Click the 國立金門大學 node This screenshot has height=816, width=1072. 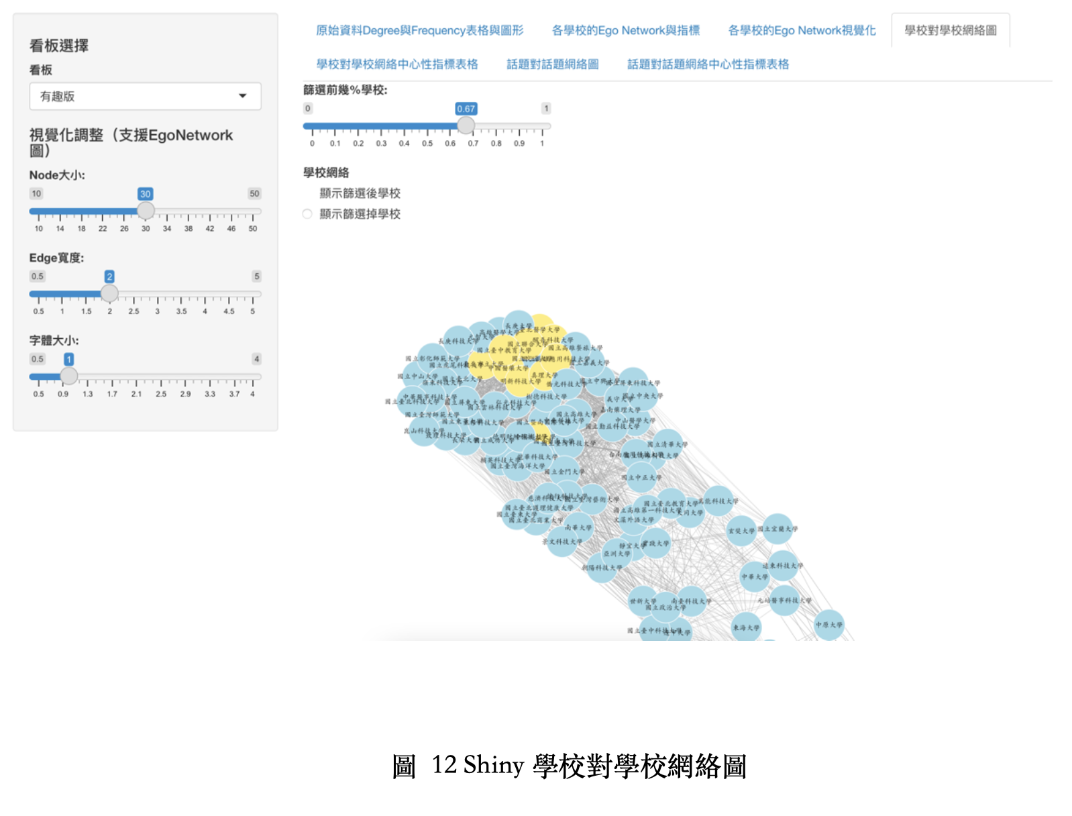pos(565,471)
